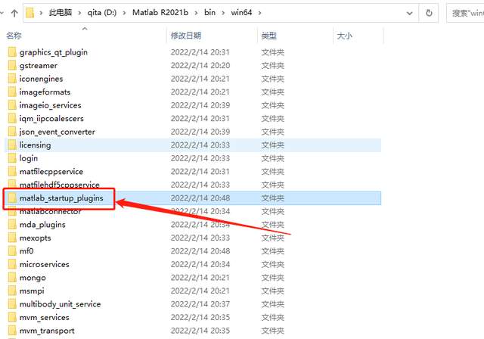Click the folder icon in address bar
Image resolution: width=484 pixels, height=339 pixels.
[x=30, y=13]
